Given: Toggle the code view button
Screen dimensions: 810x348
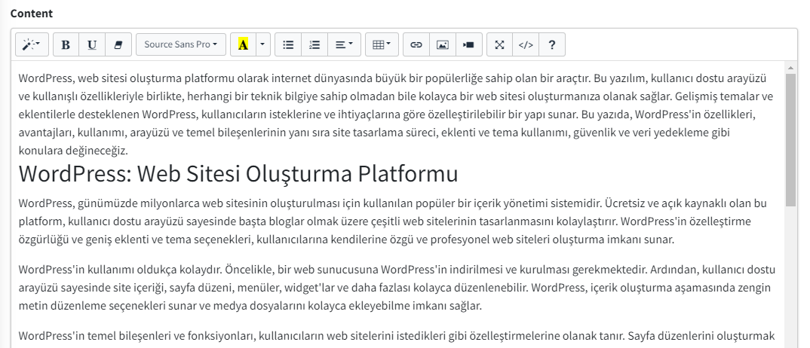Looking at the screenshot, I should pyautogui.click(x=526, y=45).
